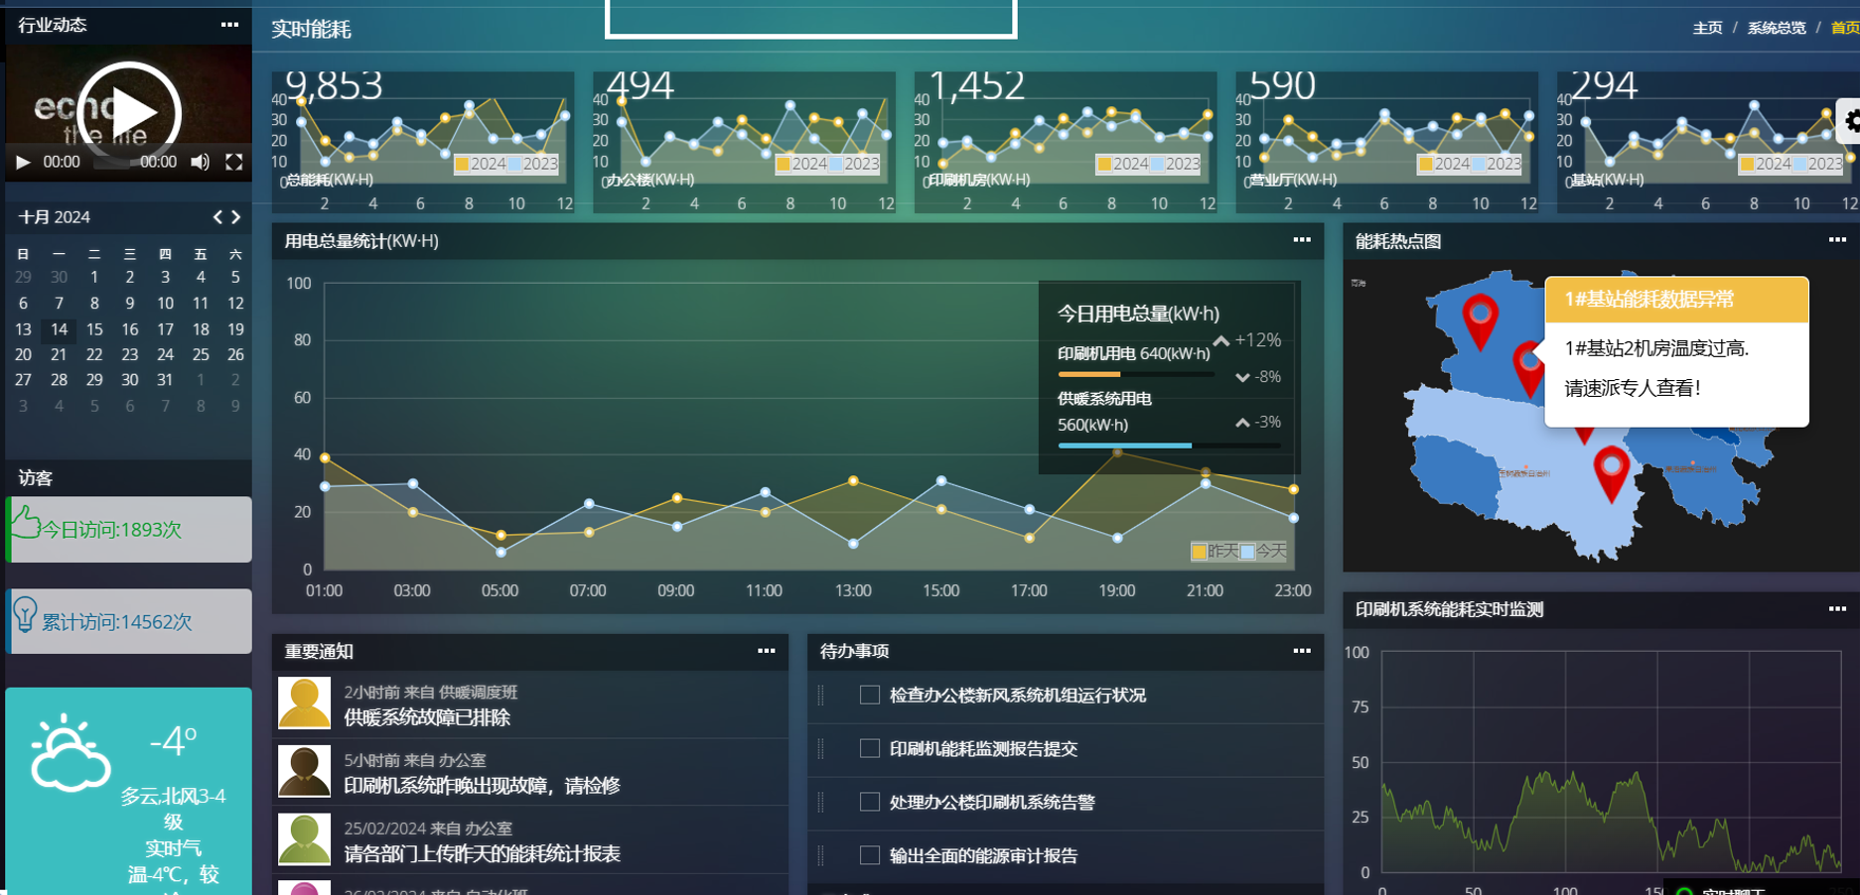
Task: Enter fullscreen on the video player
Action: coord(234,162)
